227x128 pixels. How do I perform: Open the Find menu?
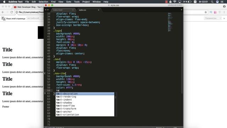(53, 2)
